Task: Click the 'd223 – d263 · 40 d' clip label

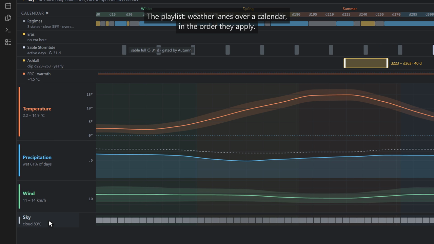Action: click(406, 63)
